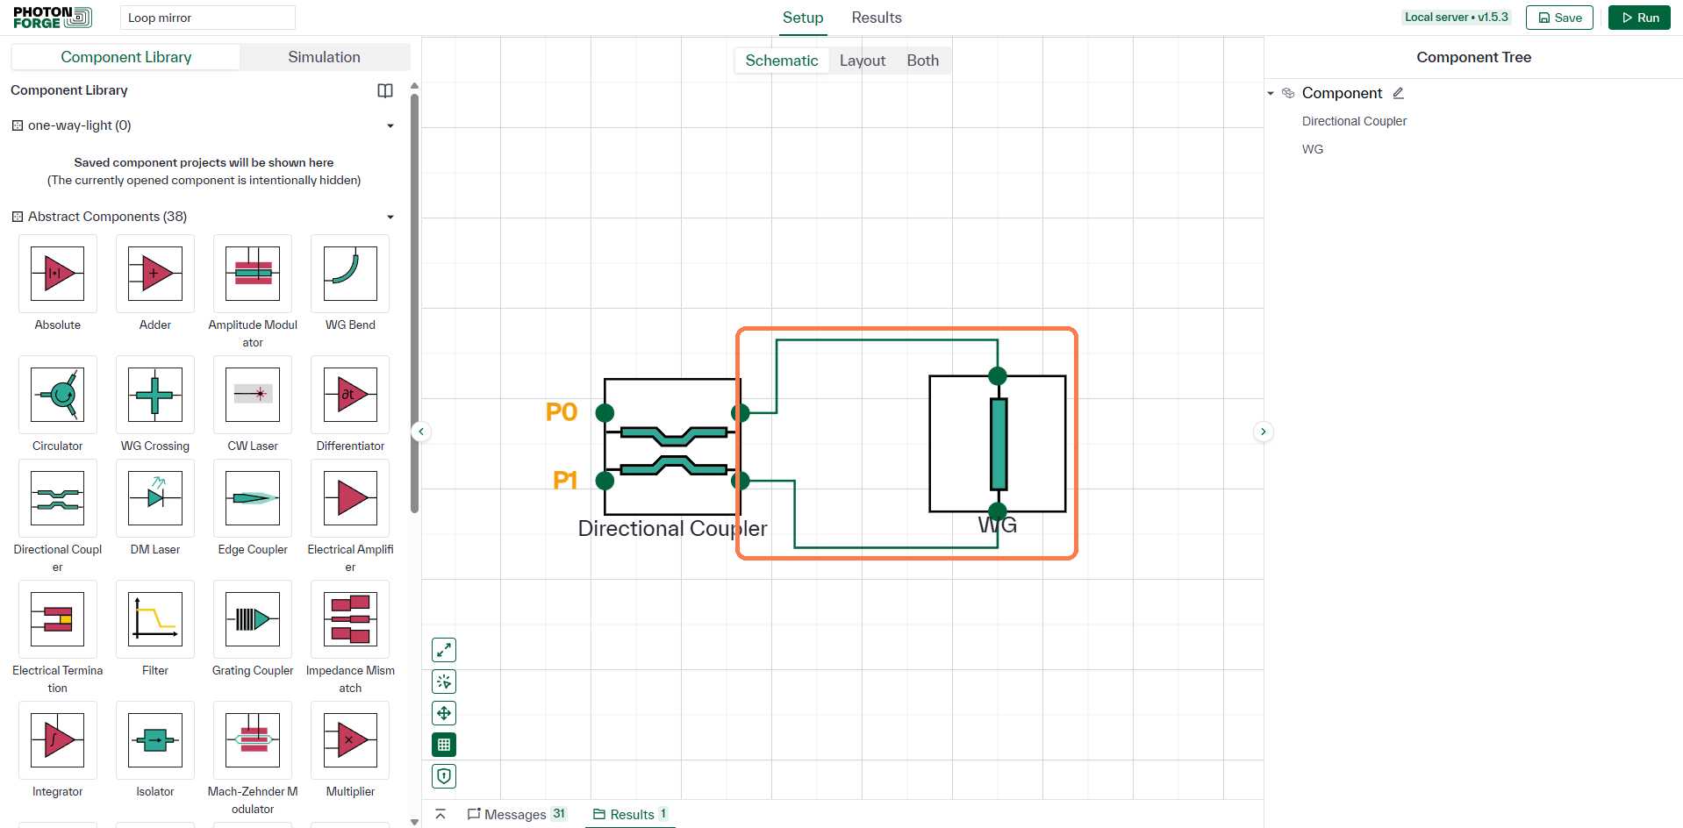Screen dimensions: 1683x828
Task: Switch to the Simulation tab
Action: pyautogui.click(x=325, y=57)
